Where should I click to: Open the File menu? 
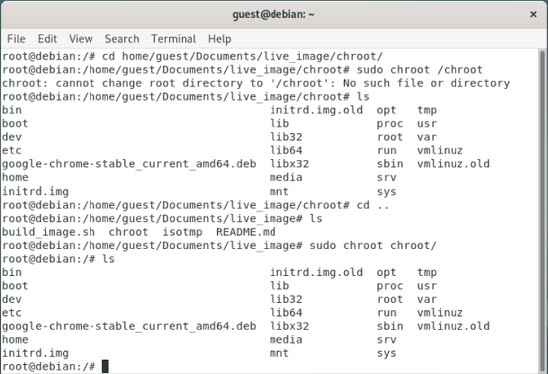point(16,40)
